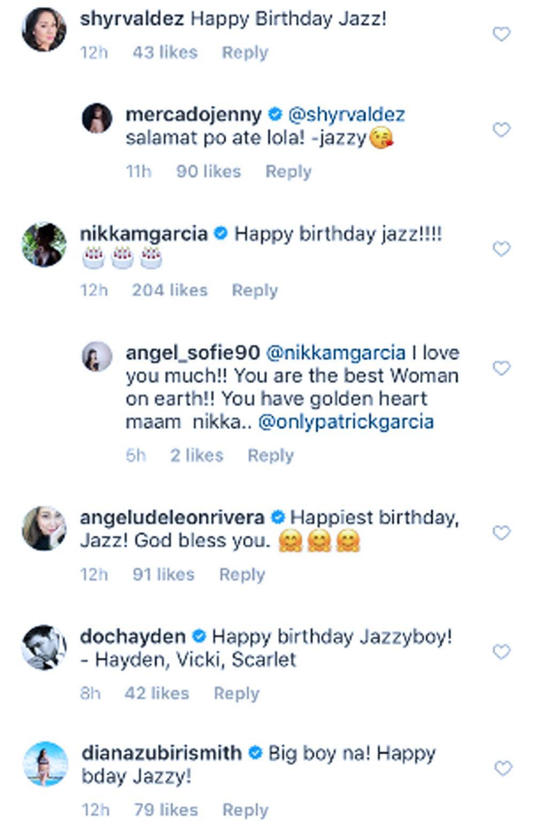Screen dimensions: 535x834
Task: Open dianazubirismith username profile
Action: click(x=162, y=753)
